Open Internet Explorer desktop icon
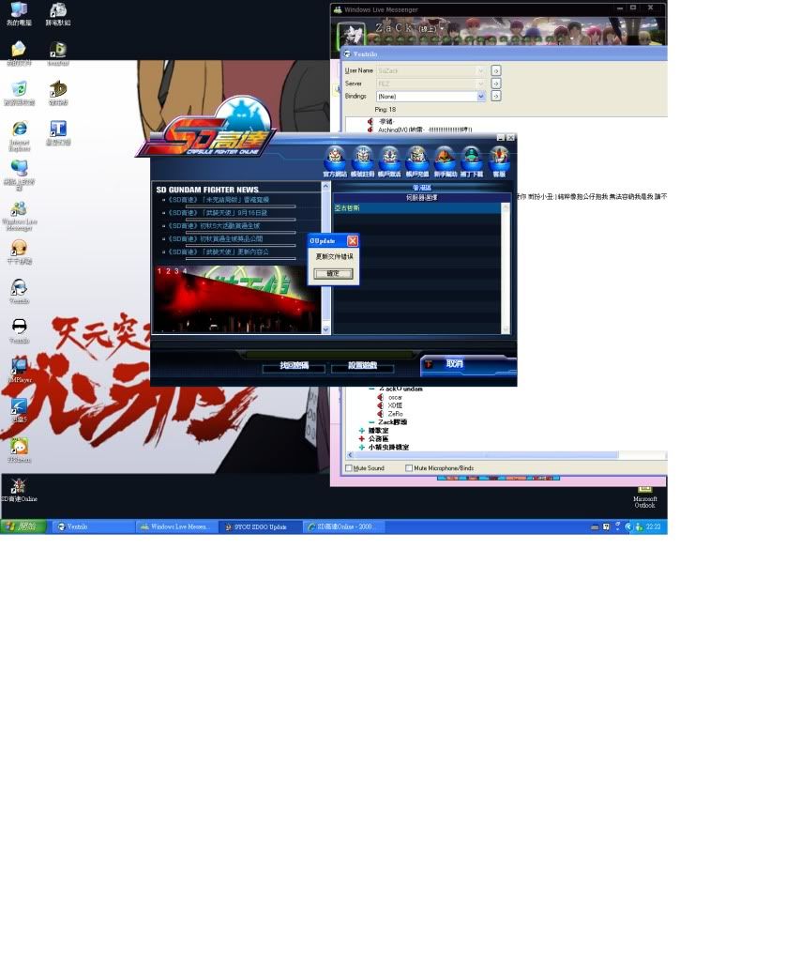The image size is (801, 961). pyautogui.click(x=19, y=132)
